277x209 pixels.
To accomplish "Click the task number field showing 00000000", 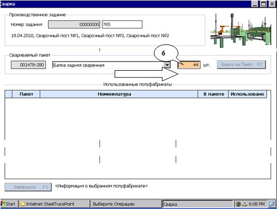I will [x=74, y=24].
